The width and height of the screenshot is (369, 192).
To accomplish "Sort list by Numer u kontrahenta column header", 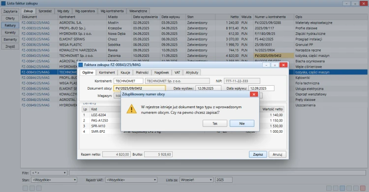I will click(x=274, y=17).
